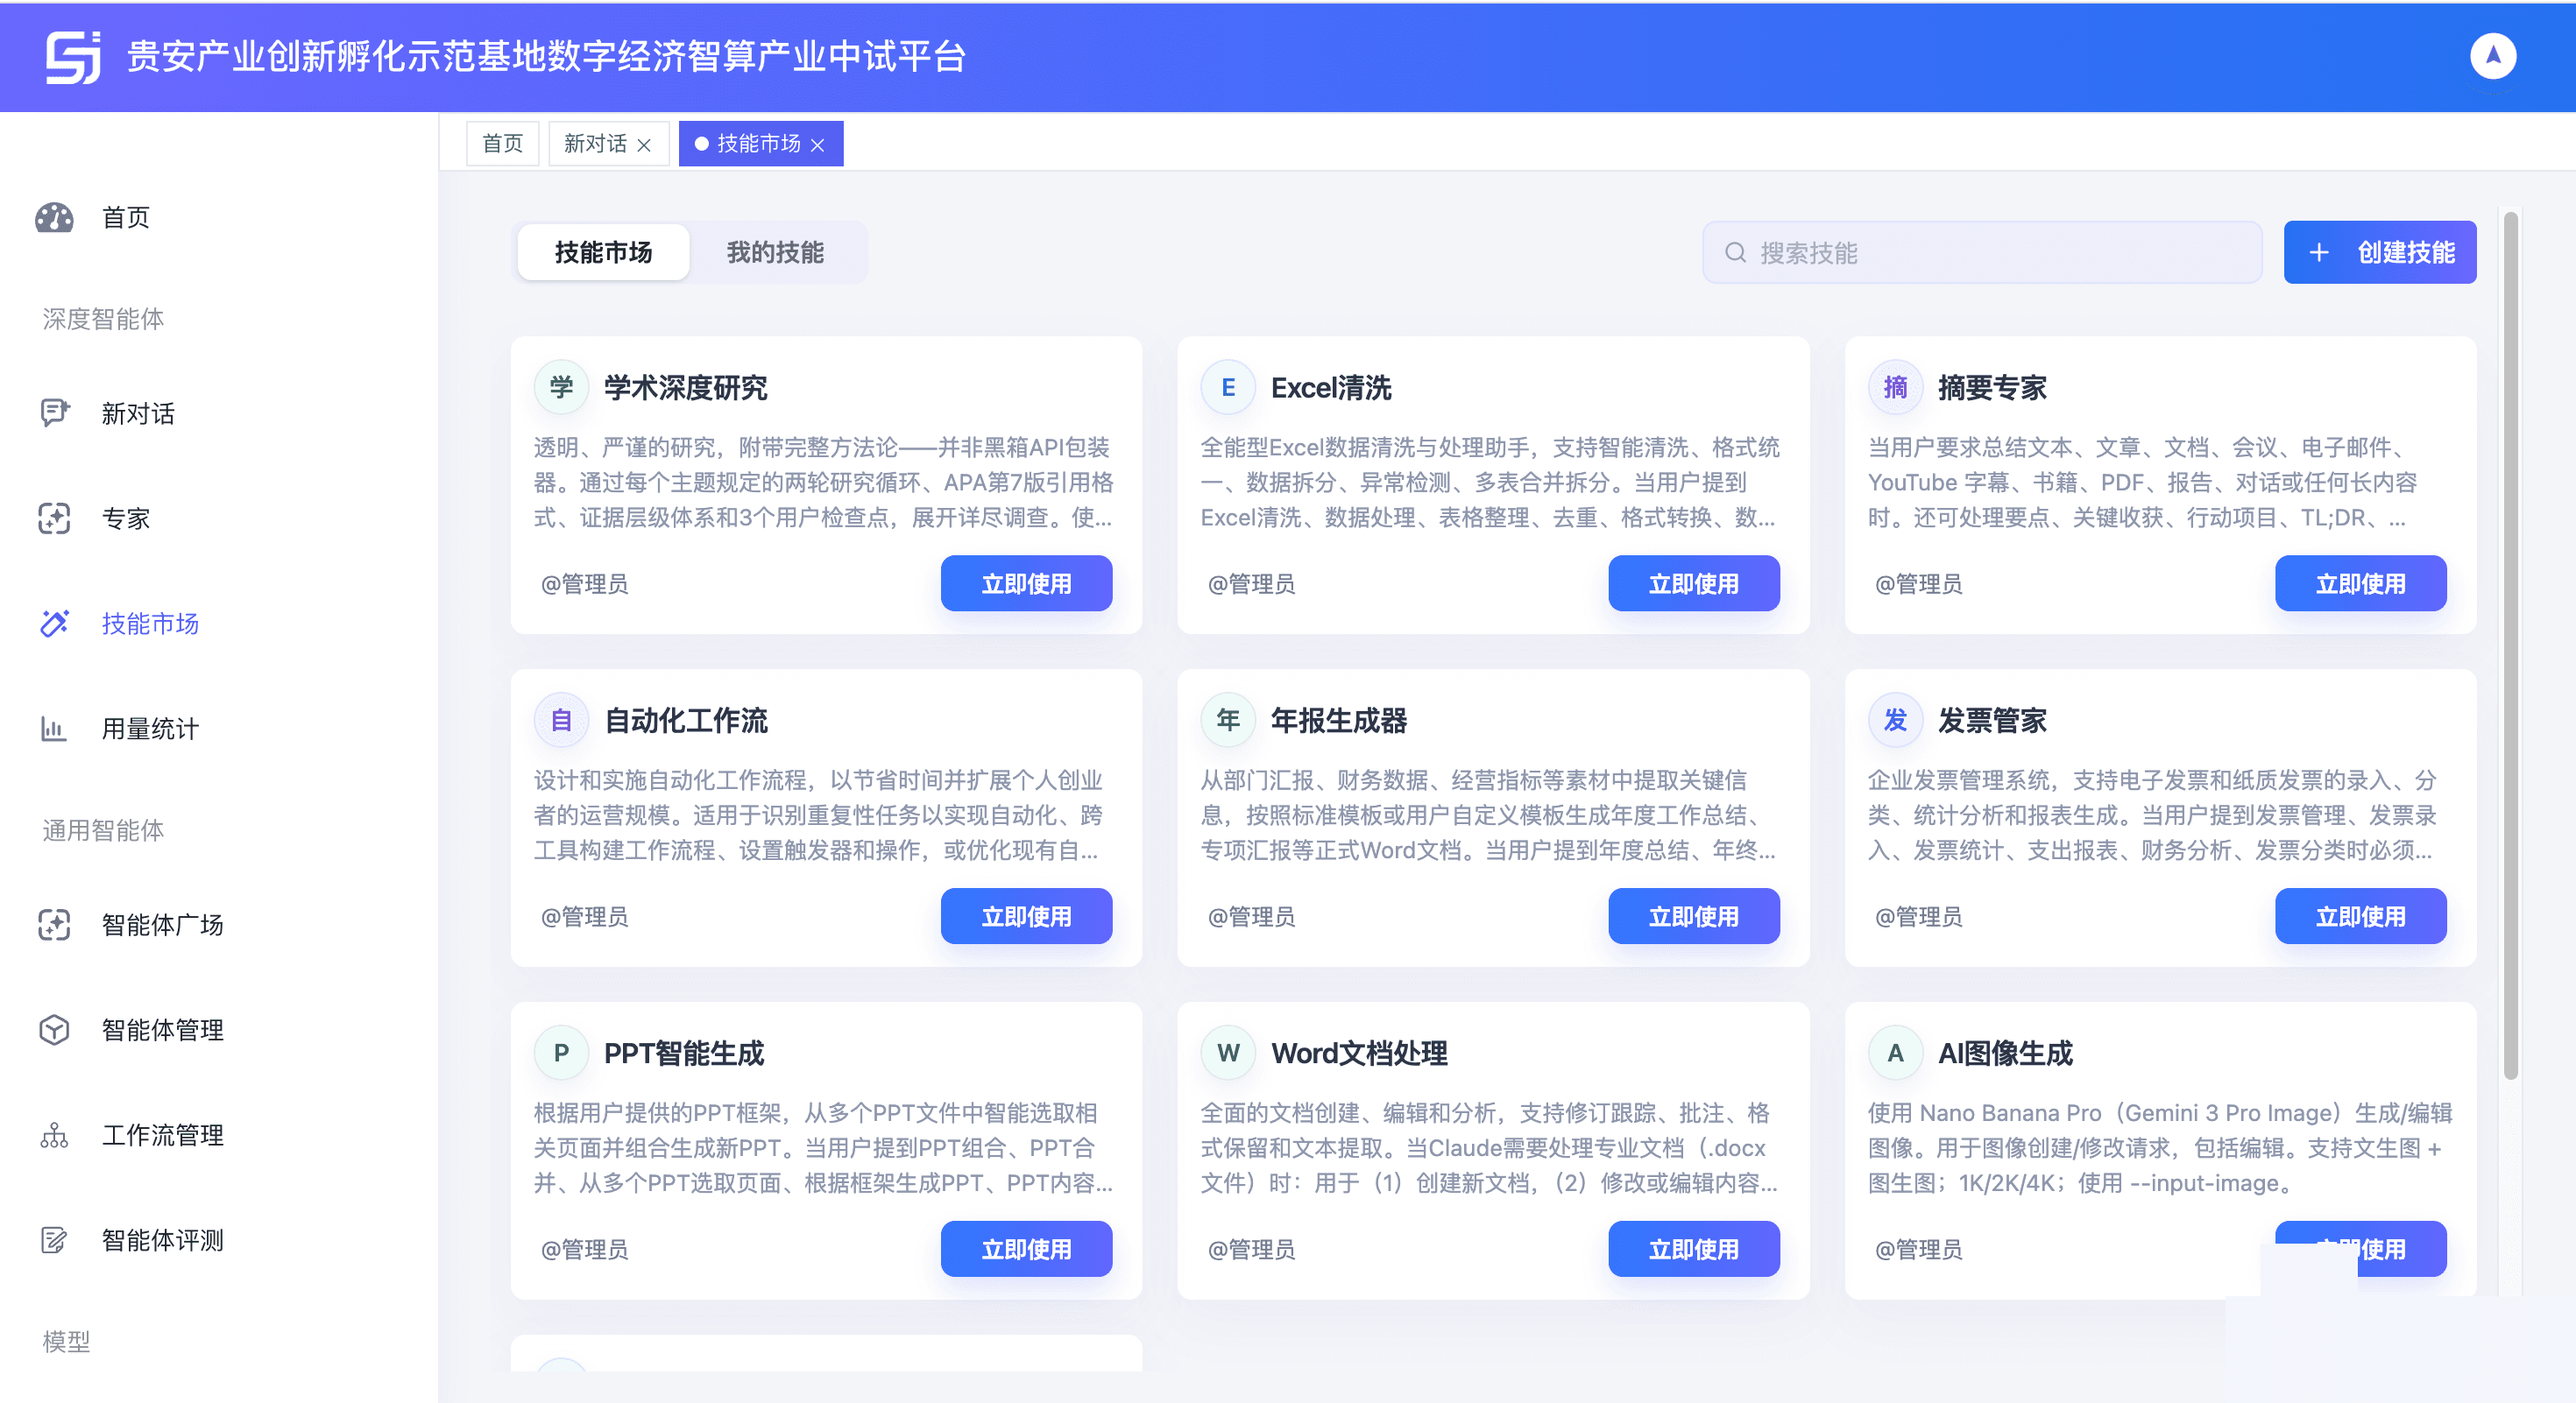Click the P avatar of PPT智能生成 card
The height and width of the screenshot is (1403, 2576).
tap(561, 1054)
